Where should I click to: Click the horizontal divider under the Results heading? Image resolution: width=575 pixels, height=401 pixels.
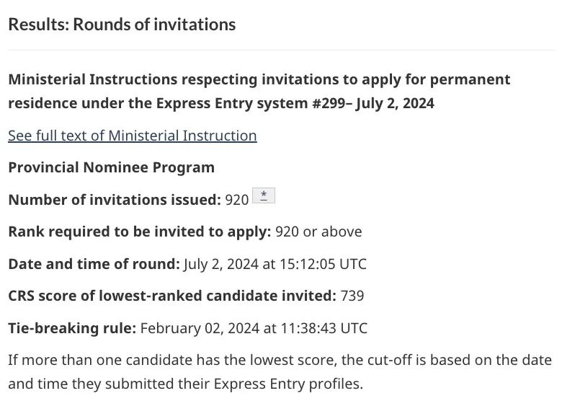(281, 50)
